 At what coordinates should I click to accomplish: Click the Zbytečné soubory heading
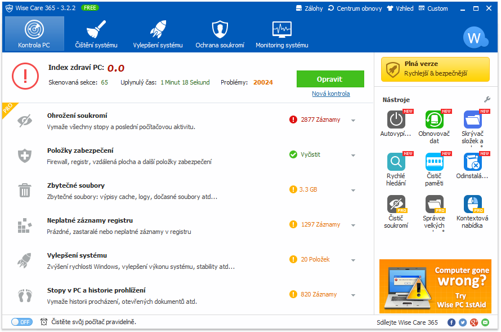76,185
